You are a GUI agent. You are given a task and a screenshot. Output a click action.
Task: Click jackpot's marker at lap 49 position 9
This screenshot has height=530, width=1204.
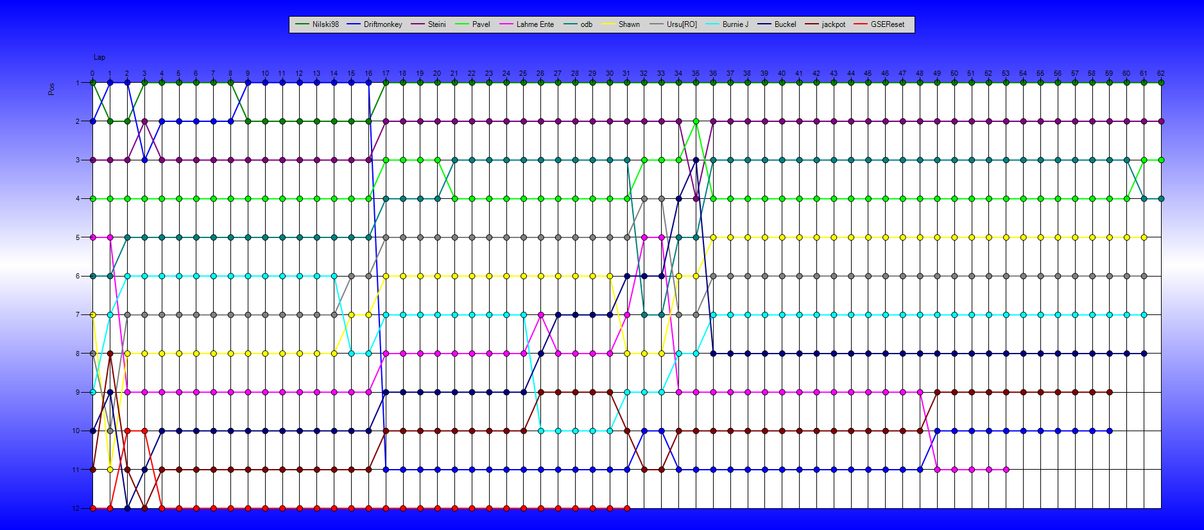(x=937, y=392)
